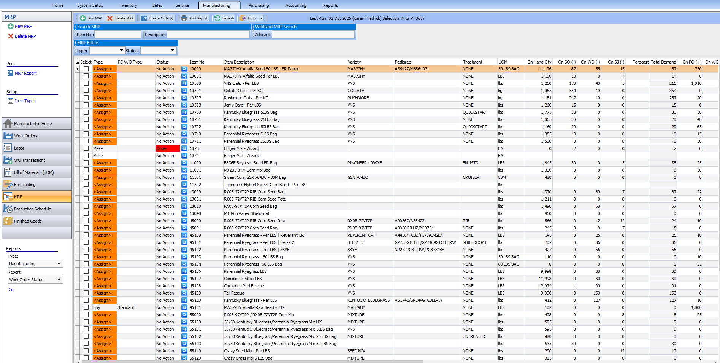Tick the checkbox for item 10500
The width and height of the screenshot is (720, 363).
coord(86,83)
